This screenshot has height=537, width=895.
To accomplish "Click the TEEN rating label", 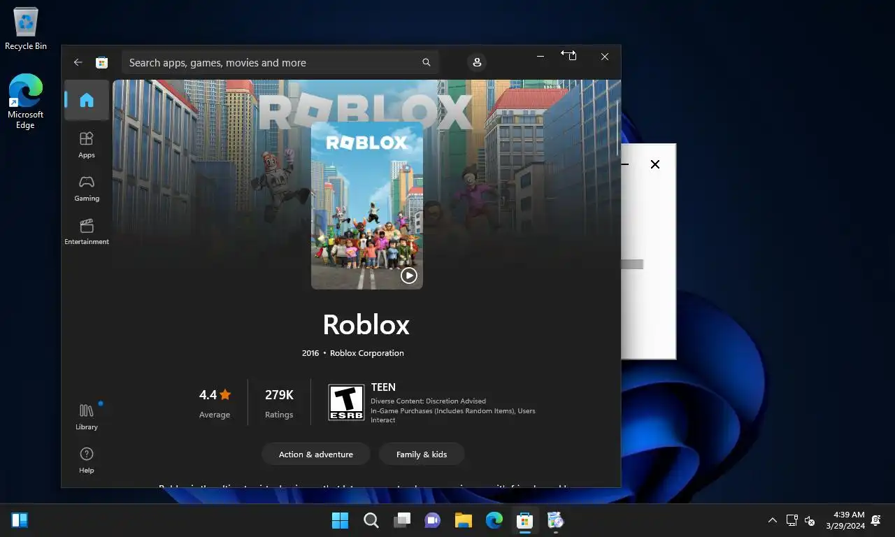I will click(383, 387).
